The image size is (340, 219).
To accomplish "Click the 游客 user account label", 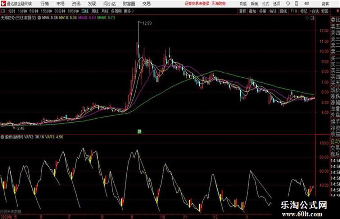I will [325, 4].
